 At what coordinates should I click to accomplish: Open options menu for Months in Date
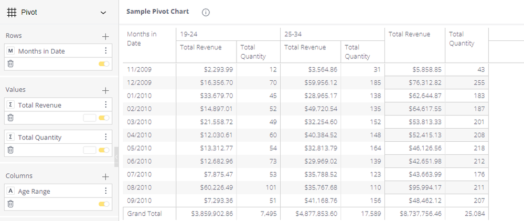tap(106, 51)
